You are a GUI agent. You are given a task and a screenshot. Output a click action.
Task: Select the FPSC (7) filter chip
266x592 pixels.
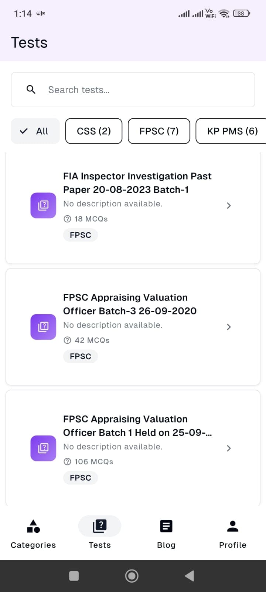tap(159, 131)
